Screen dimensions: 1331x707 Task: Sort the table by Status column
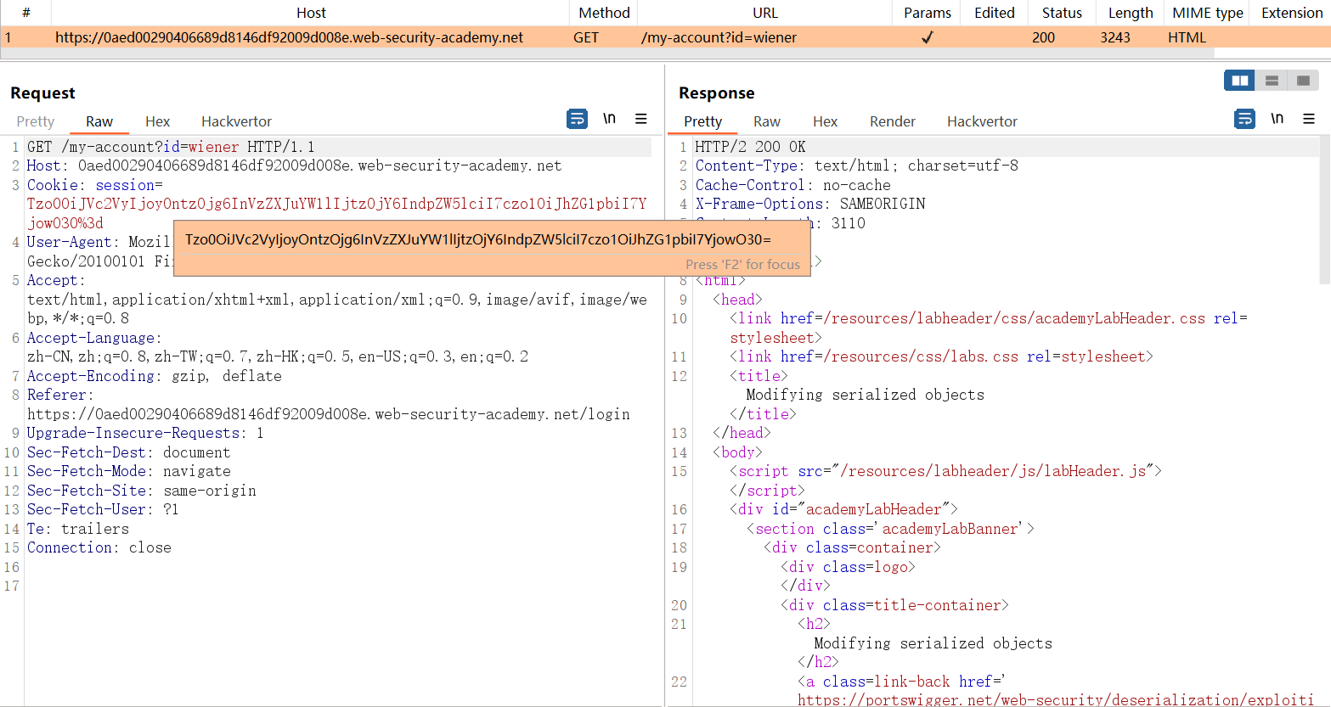(1062, 13)
